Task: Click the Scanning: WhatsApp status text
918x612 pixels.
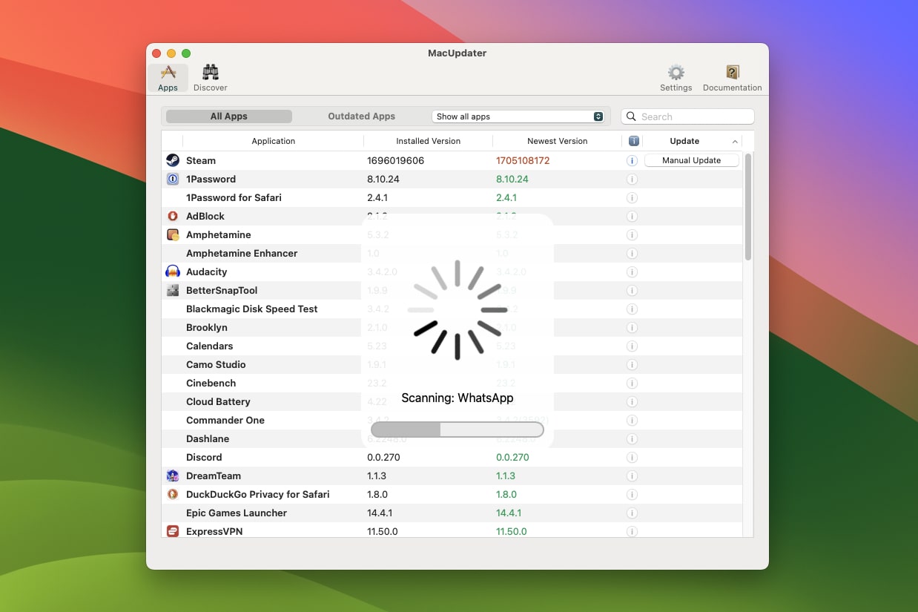Action: 458,398
